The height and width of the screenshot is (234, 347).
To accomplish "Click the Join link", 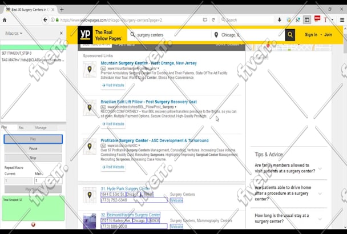I will [x=328, y=35].
